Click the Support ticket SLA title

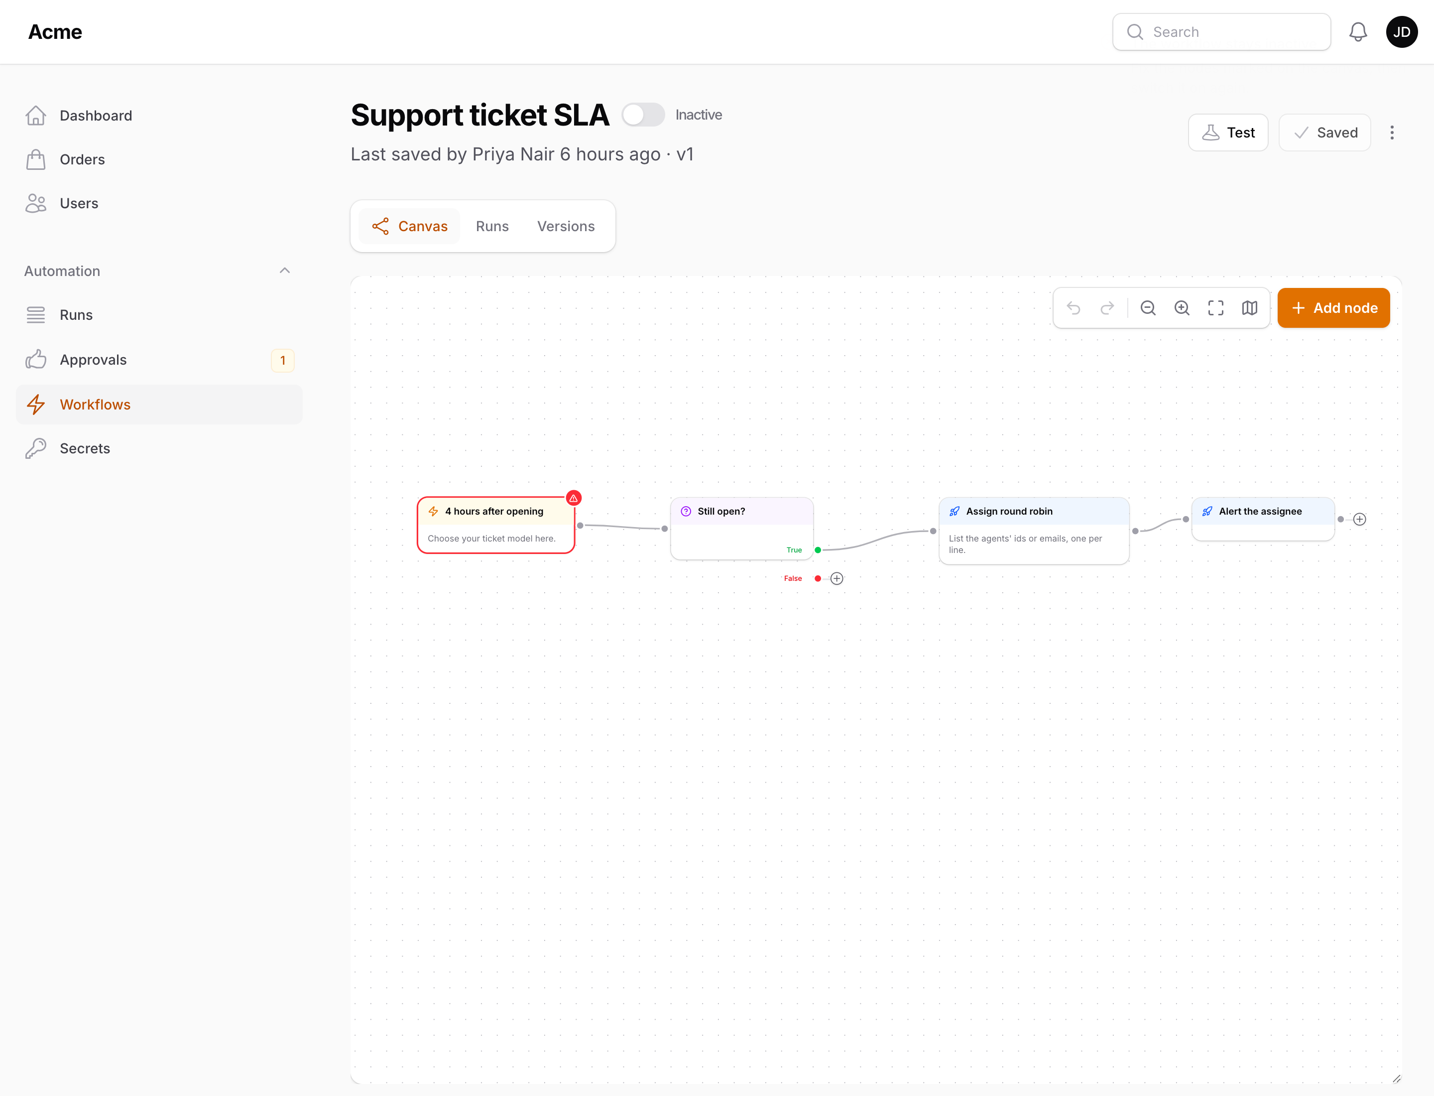(480, 115)
